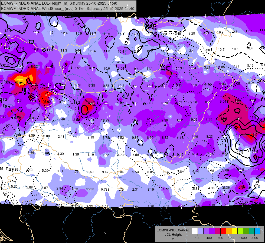Select the LCL-Height legend title text
The width and height of the screenshot is (265, 243).
(x=173, y=235)
